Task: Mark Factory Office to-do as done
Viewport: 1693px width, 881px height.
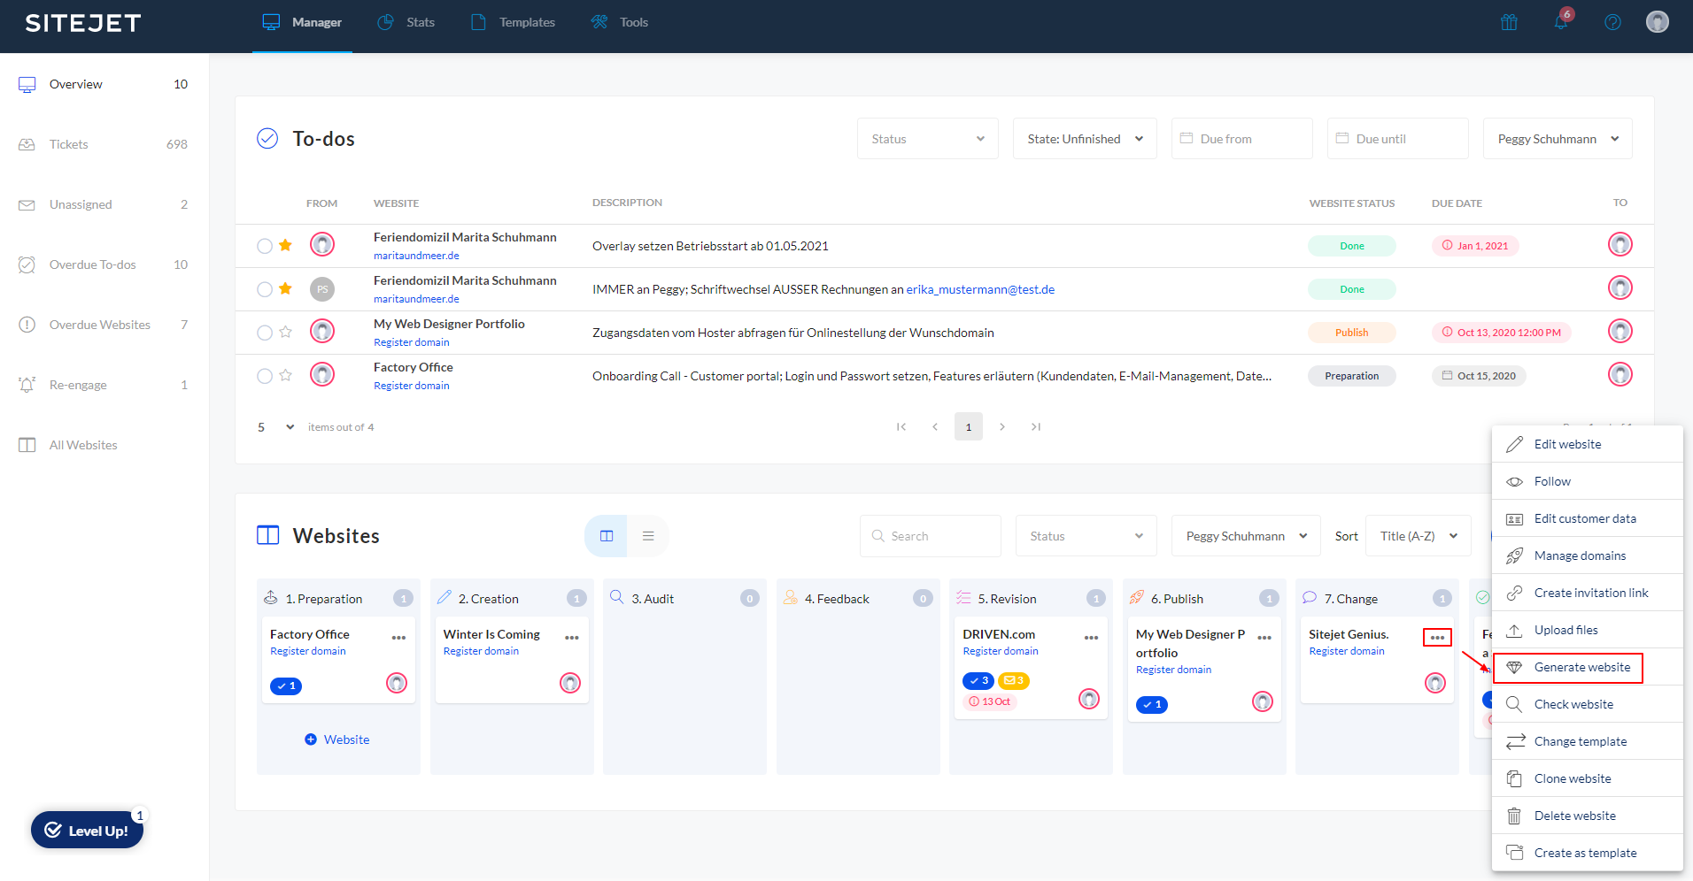Action: [x=265, y=376]
